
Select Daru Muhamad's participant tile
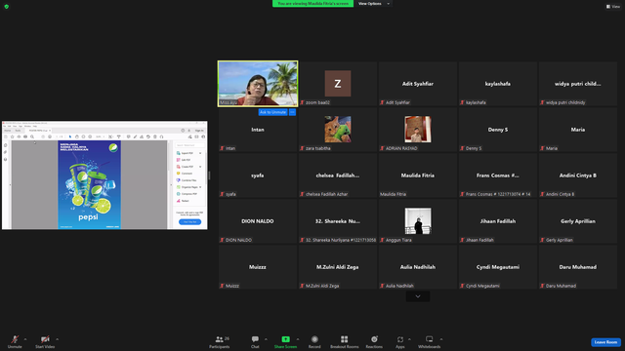(578, 267)
